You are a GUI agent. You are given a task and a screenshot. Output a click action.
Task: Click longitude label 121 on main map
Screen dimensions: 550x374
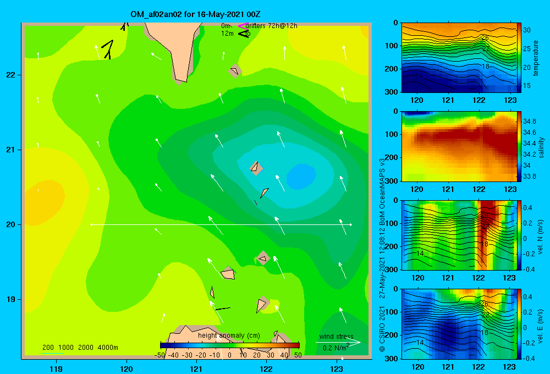(x=196, y=369)
